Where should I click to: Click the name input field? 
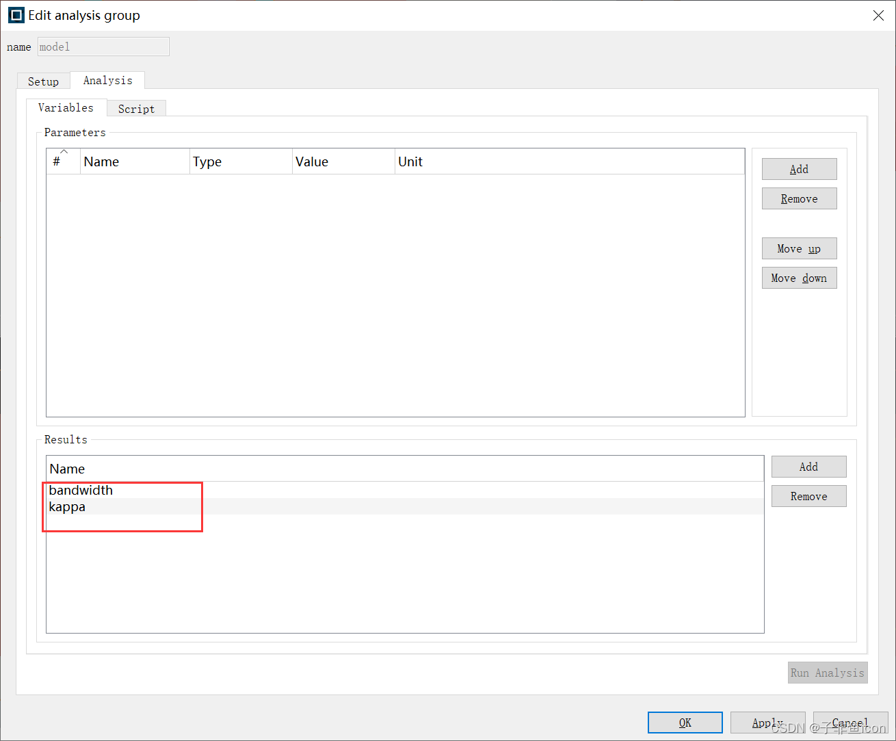[103, 47]
